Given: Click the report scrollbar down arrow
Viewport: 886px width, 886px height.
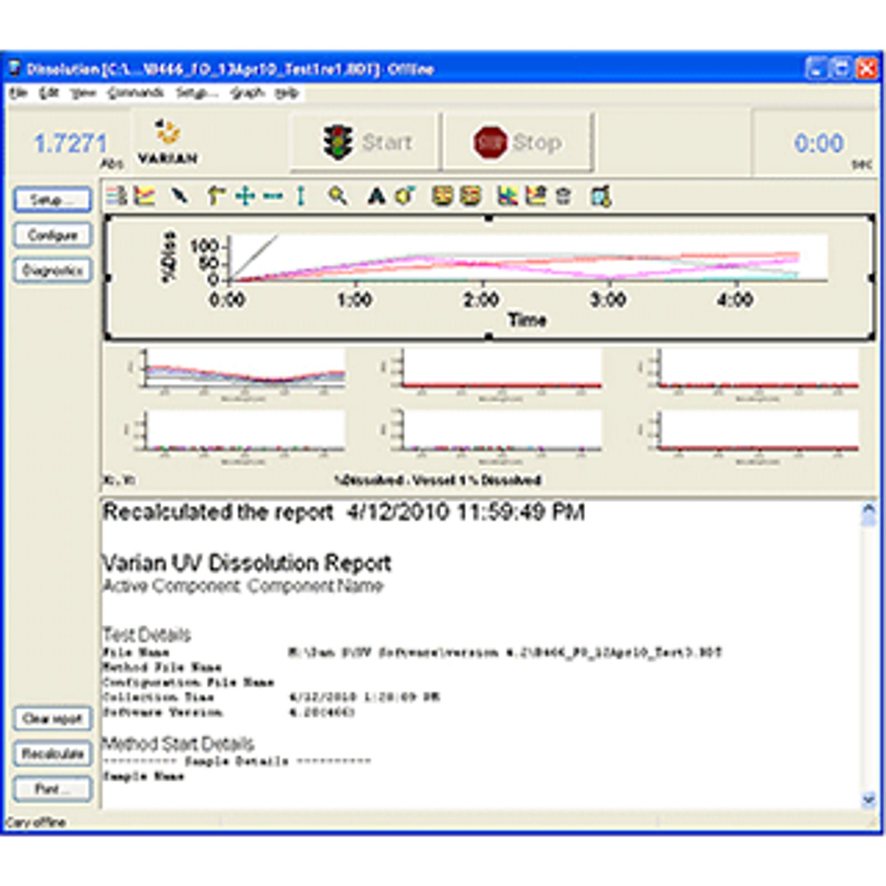Looking at the screenshot, I should click(869, 800).
